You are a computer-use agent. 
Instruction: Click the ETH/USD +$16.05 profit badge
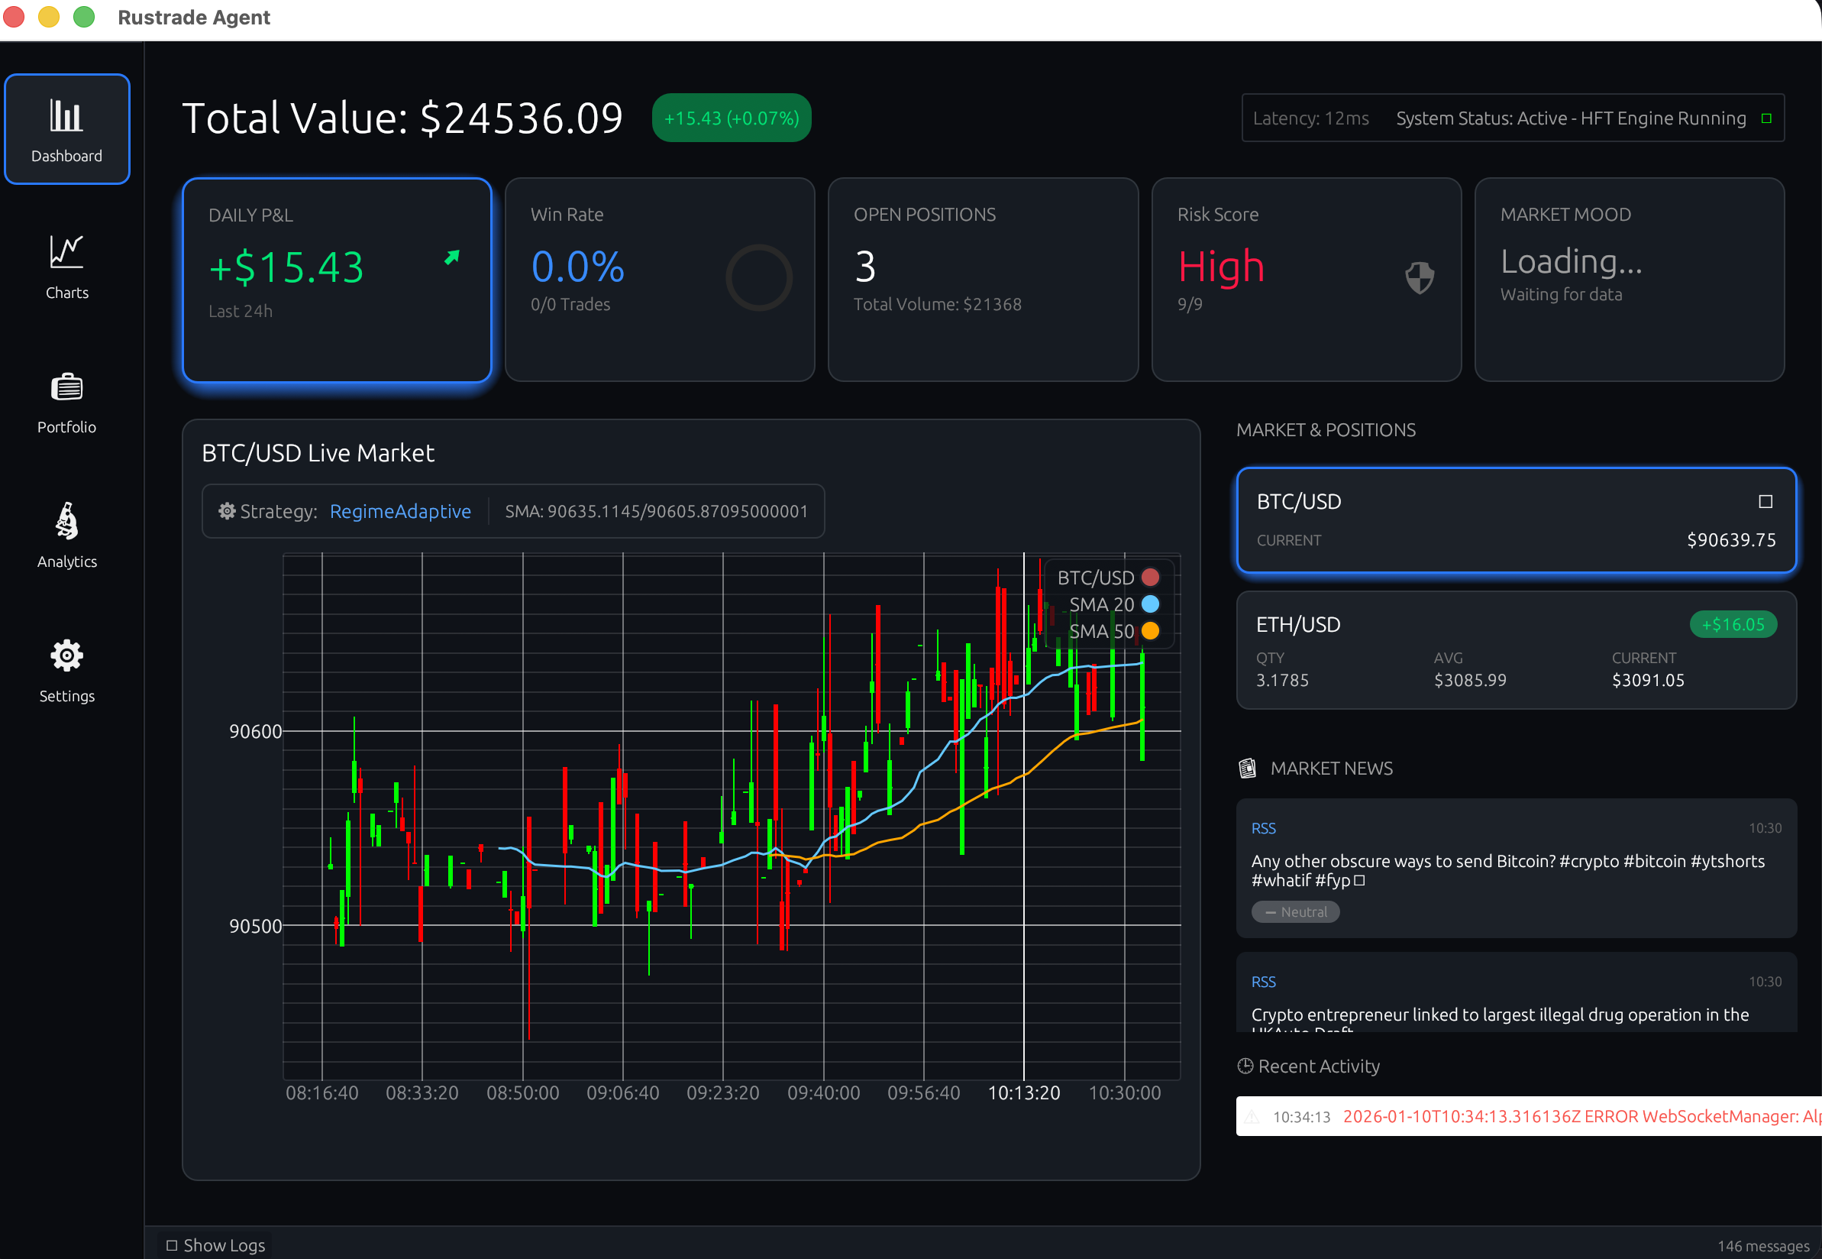1733,625
